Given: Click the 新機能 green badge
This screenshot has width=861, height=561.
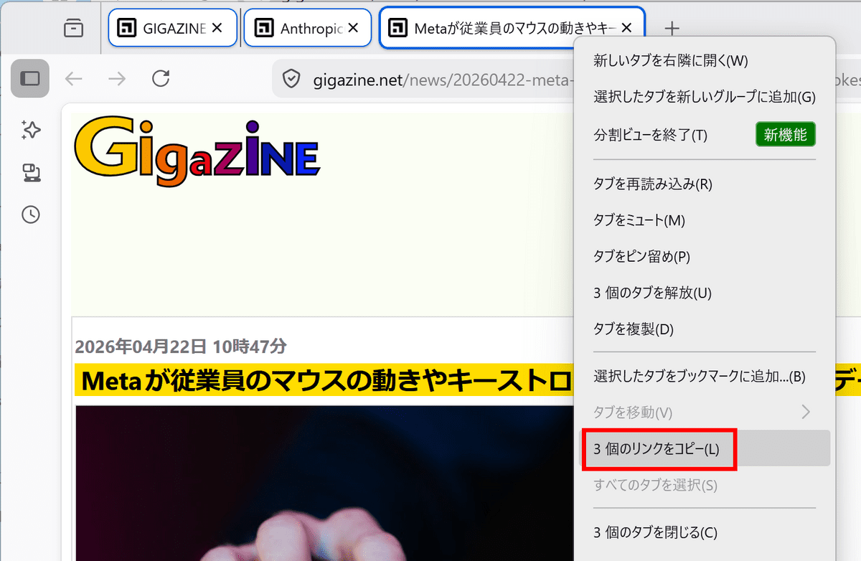Looking at the screenshot, I should click(786, 134).
